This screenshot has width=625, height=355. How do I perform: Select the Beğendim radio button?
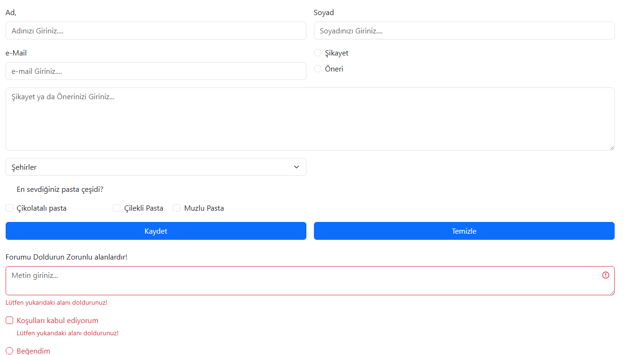tap(9, 351)
